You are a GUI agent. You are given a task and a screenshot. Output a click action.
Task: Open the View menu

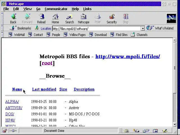[x=28, y=9]
